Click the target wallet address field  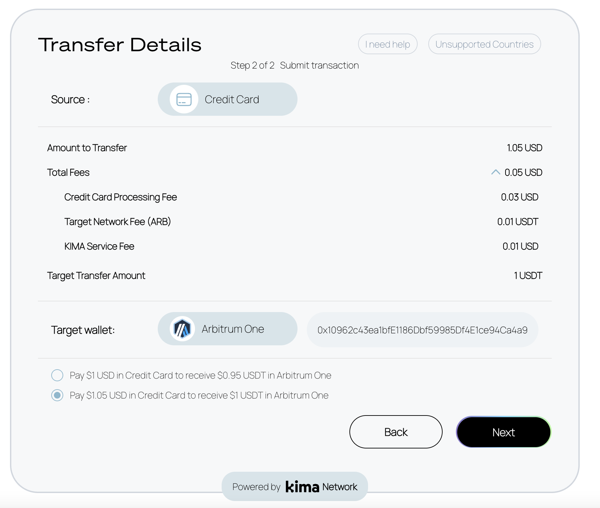[422, 330]
